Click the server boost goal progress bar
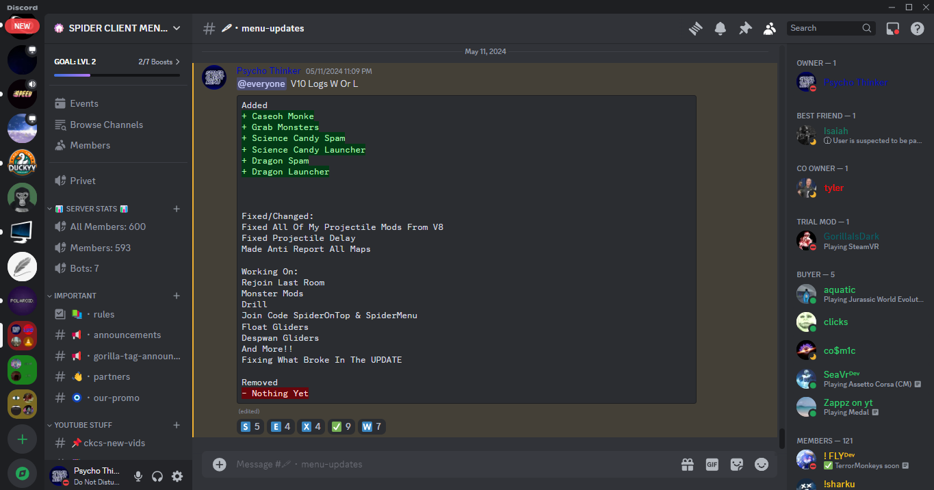Screen dimensions: 934x490 pos(117,75)
